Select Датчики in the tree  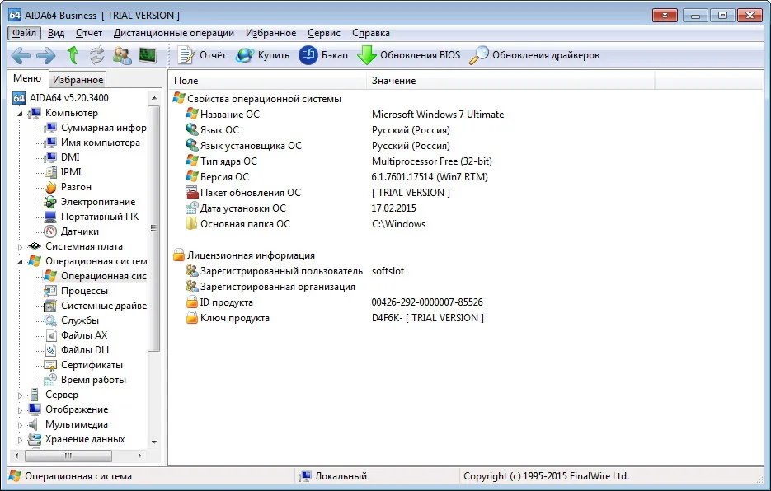pos(80,231)
